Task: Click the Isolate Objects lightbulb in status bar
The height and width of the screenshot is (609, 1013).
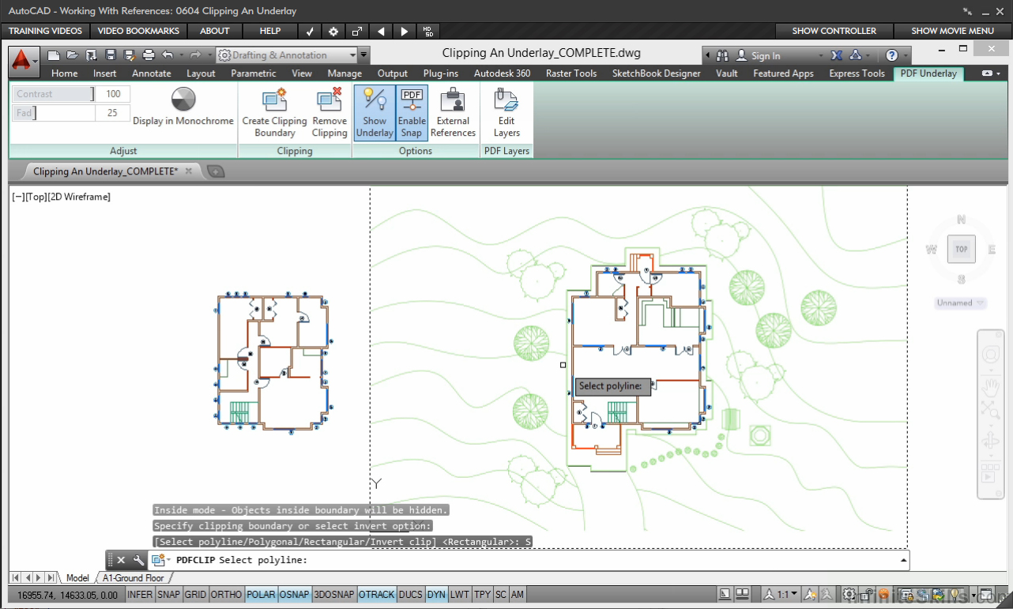Action: click(x=955, y=595)
